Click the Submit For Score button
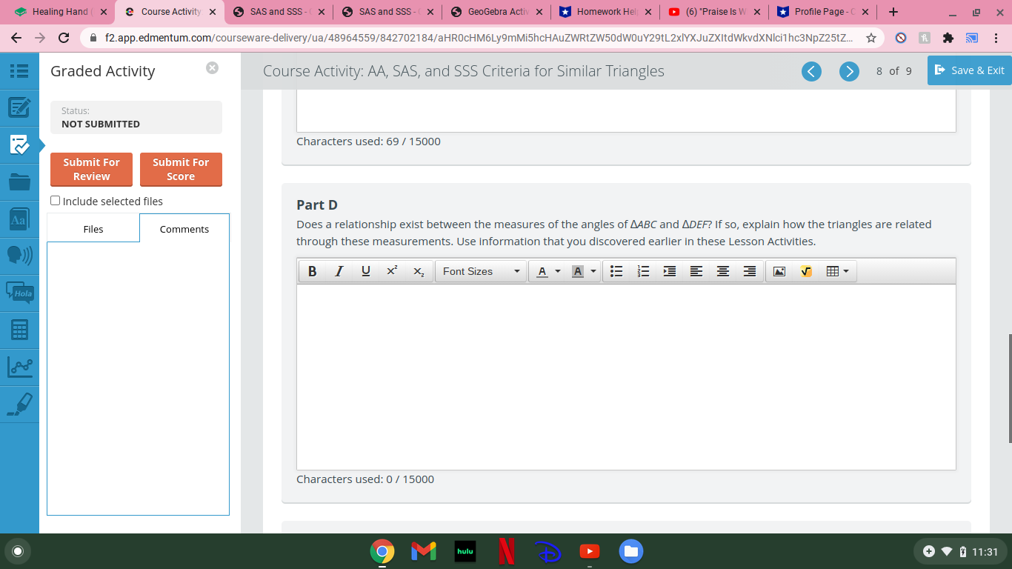Viewport: 1012px width, 569px height. (x=181, y=170)
